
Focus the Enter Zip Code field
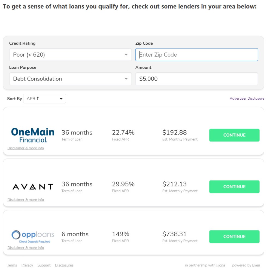tap(196, 55)
